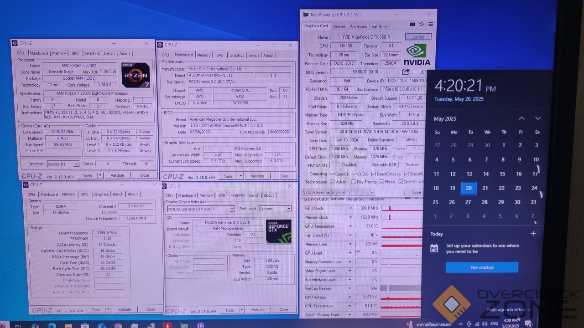Click Get started calendar button
Screen dimensions: 584x328
click(482, 267)
